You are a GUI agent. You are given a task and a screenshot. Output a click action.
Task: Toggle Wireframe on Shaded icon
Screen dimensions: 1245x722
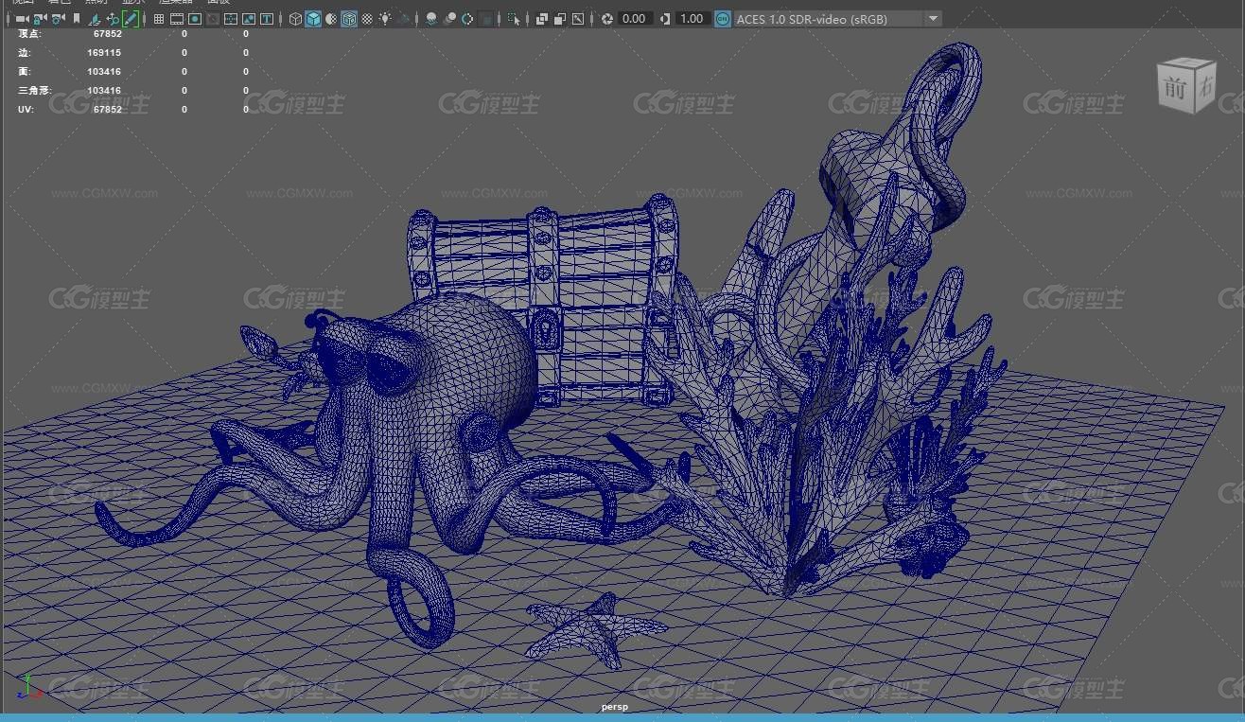click(x=348, y=19)
